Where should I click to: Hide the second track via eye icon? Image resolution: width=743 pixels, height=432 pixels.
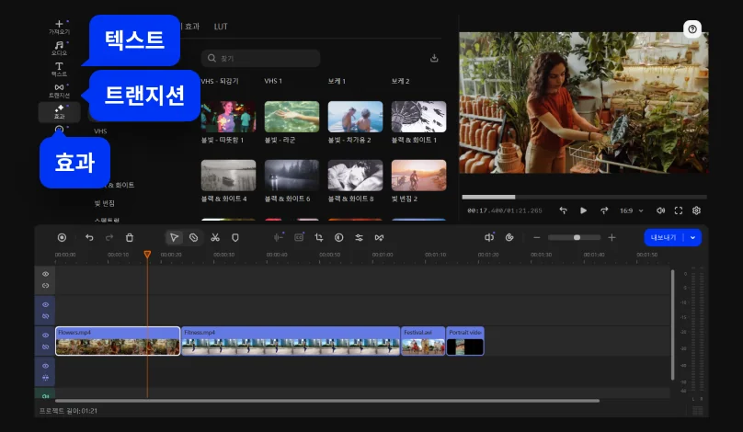coord(45,304)
